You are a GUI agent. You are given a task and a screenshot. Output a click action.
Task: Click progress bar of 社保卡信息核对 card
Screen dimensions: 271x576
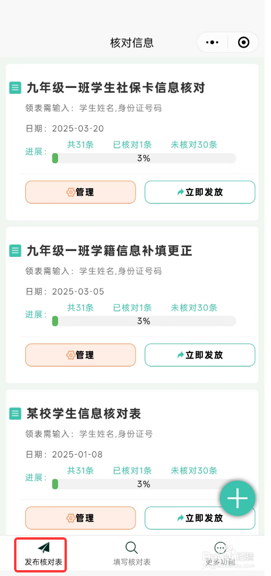coord(144,158)
